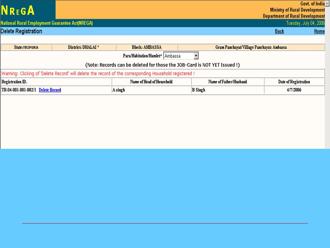Click the 'Delete Registration' page title
Image resolution: width=330 pixels, height=248 pixels.
21,31
